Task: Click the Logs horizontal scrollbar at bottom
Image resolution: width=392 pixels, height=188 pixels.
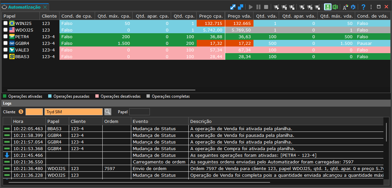Action: tap(140, 182)
